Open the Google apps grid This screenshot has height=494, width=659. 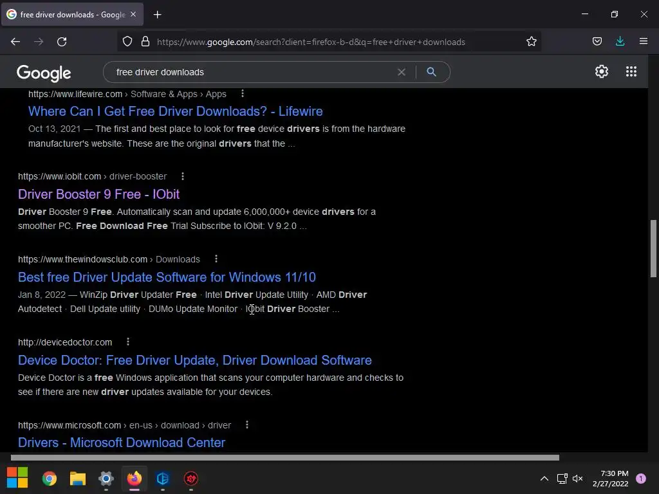click(x=631, y=71)
